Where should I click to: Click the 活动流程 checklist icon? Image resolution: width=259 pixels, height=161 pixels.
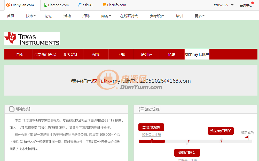pos(141,109)
